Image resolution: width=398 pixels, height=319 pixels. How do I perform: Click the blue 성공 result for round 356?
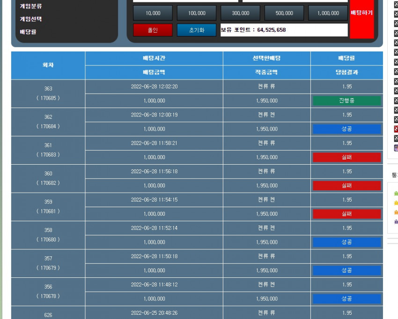pos(346,299)
